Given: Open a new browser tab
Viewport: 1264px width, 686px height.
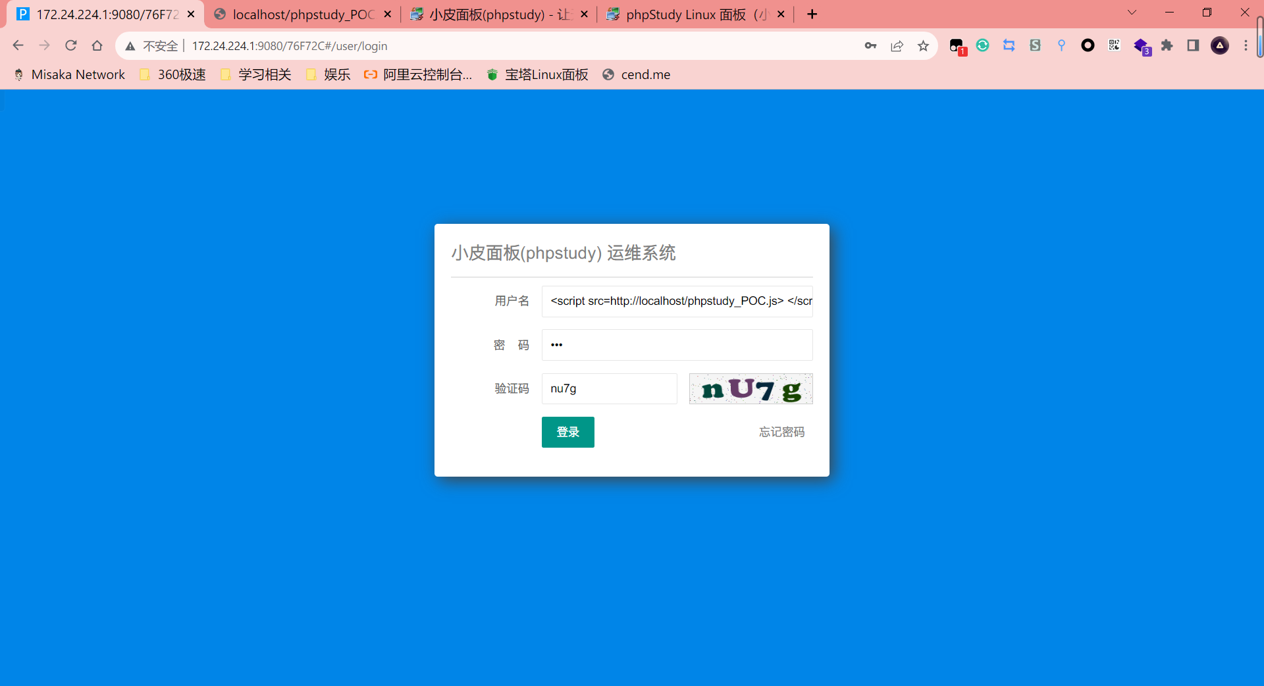Looking at the screenshot, I should [x=812, y=14].
